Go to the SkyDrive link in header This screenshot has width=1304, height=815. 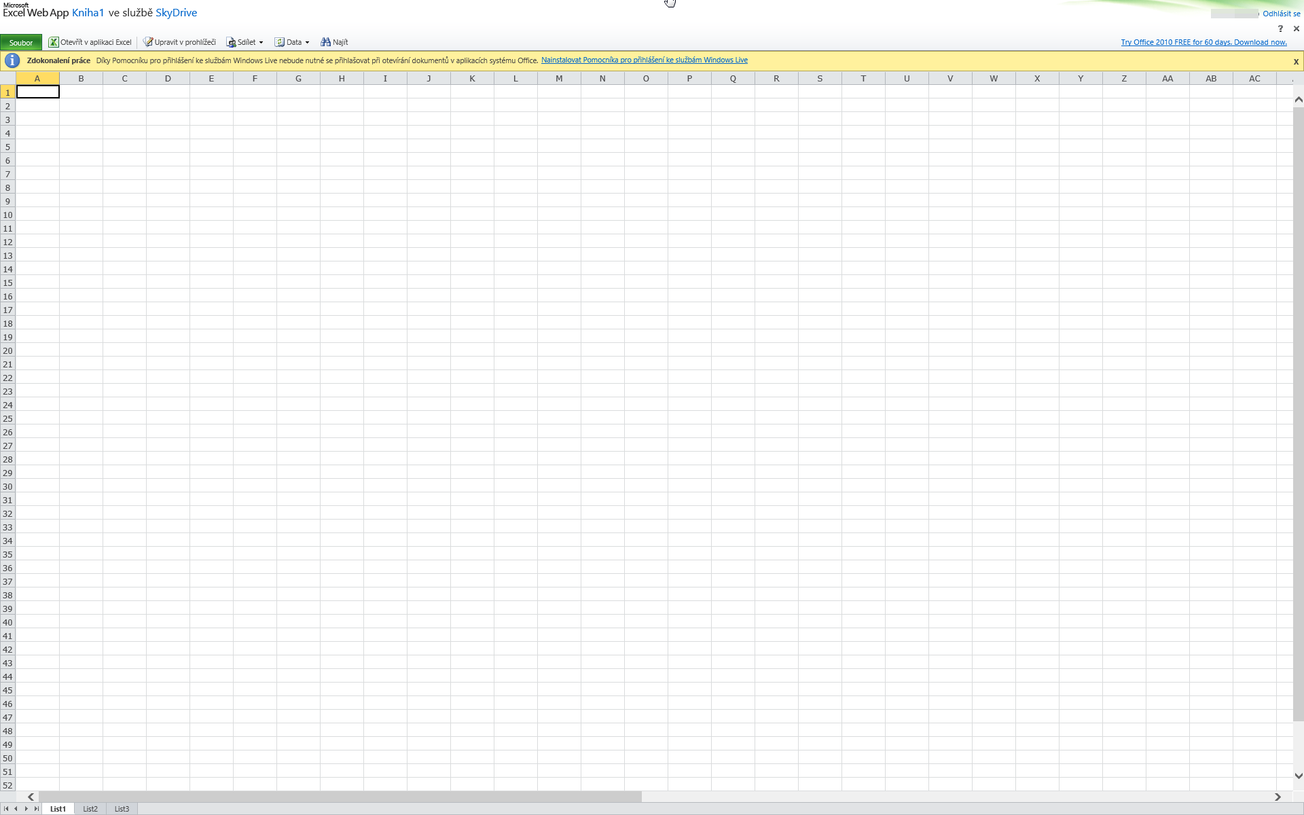177,13
